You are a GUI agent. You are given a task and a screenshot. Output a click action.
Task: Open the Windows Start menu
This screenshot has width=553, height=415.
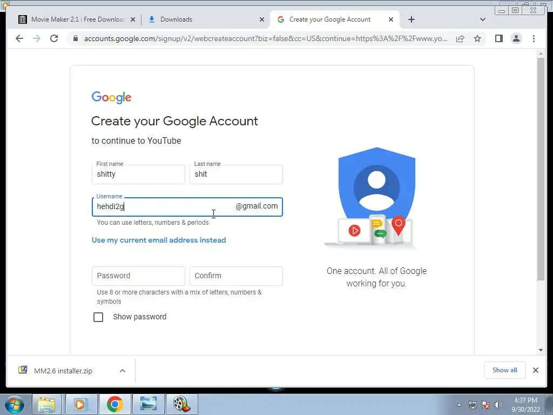pos(14,404)
